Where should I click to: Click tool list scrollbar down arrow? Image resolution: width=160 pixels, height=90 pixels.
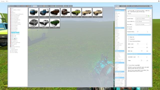pos(125,86)
